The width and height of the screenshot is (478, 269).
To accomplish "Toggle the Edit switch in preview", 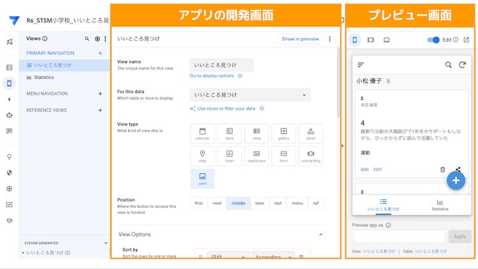I will pyautogui.click(x=433, y=40).
